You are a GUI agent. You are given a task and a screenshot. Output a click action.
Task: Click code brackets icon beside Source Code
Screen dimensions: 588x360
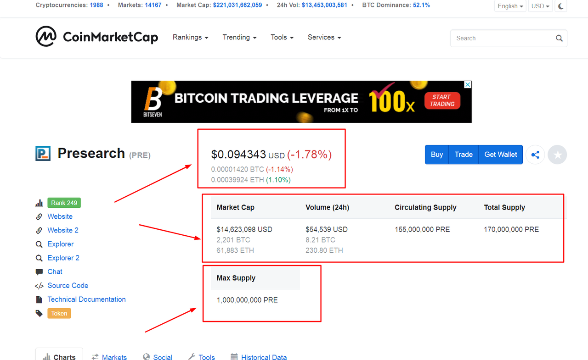[x=40, y=286]
